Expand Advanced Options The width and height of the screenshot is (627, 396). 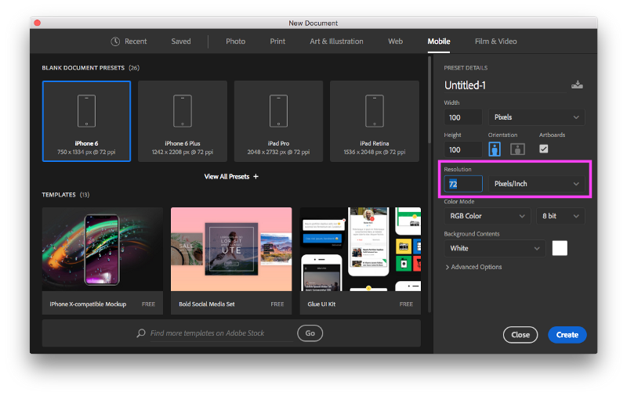coord(473,267)
